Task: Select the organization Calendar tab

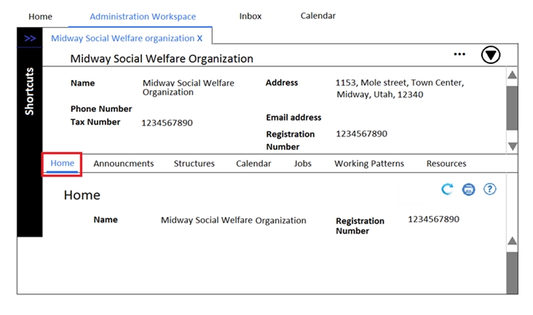Action: coord(253,164)
